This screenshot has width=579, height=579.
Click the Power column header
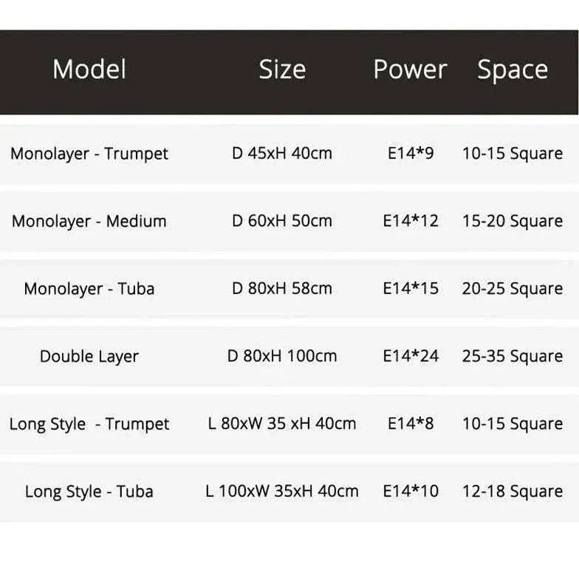tap(410, 69)
